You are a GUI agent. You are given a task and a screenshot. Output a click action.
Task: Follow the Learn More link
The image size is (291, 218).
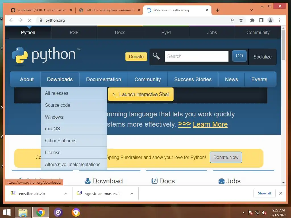[x=210, y=124]
